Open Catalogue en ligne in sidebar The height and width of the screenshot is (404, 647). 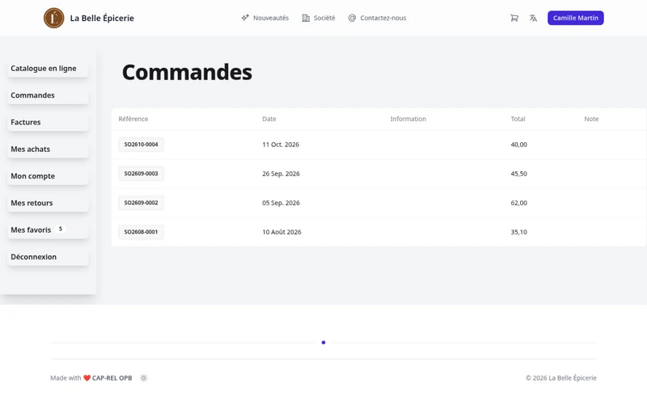pos(48,69)
